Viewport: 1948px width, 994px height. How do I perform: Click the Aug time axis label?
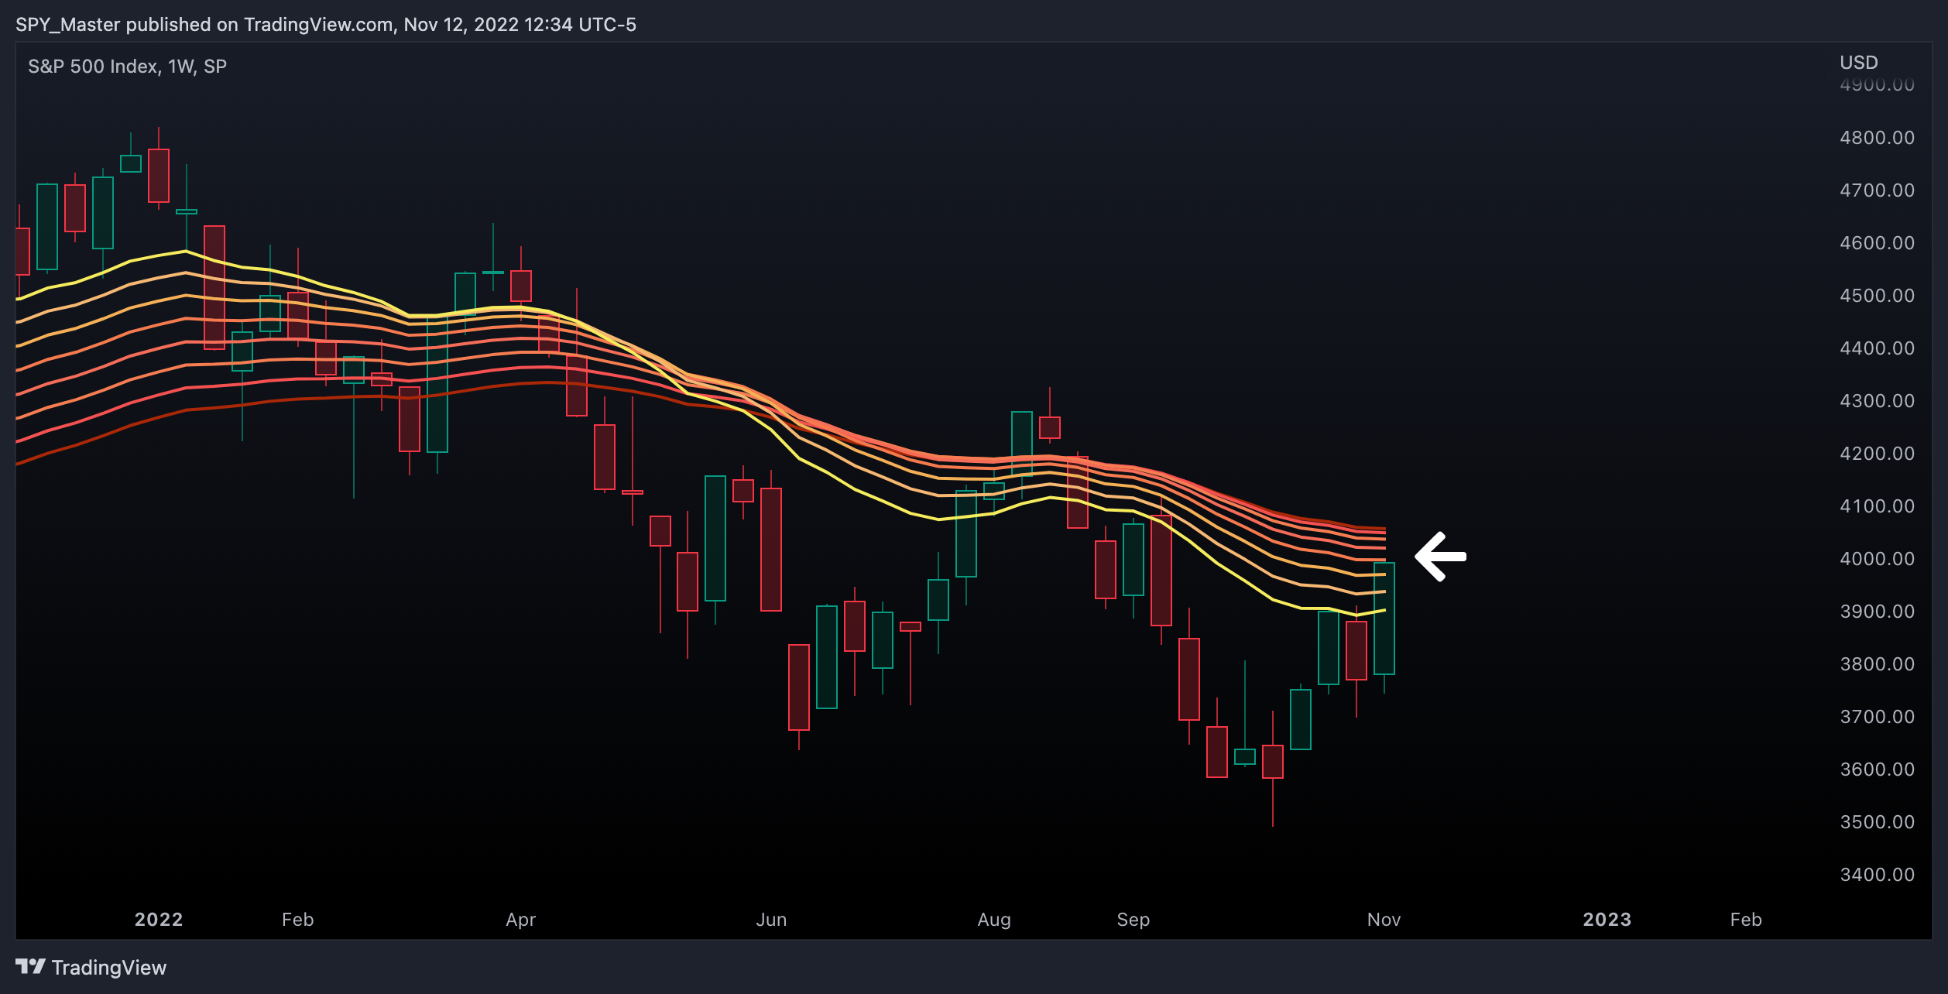coord(994,920)
